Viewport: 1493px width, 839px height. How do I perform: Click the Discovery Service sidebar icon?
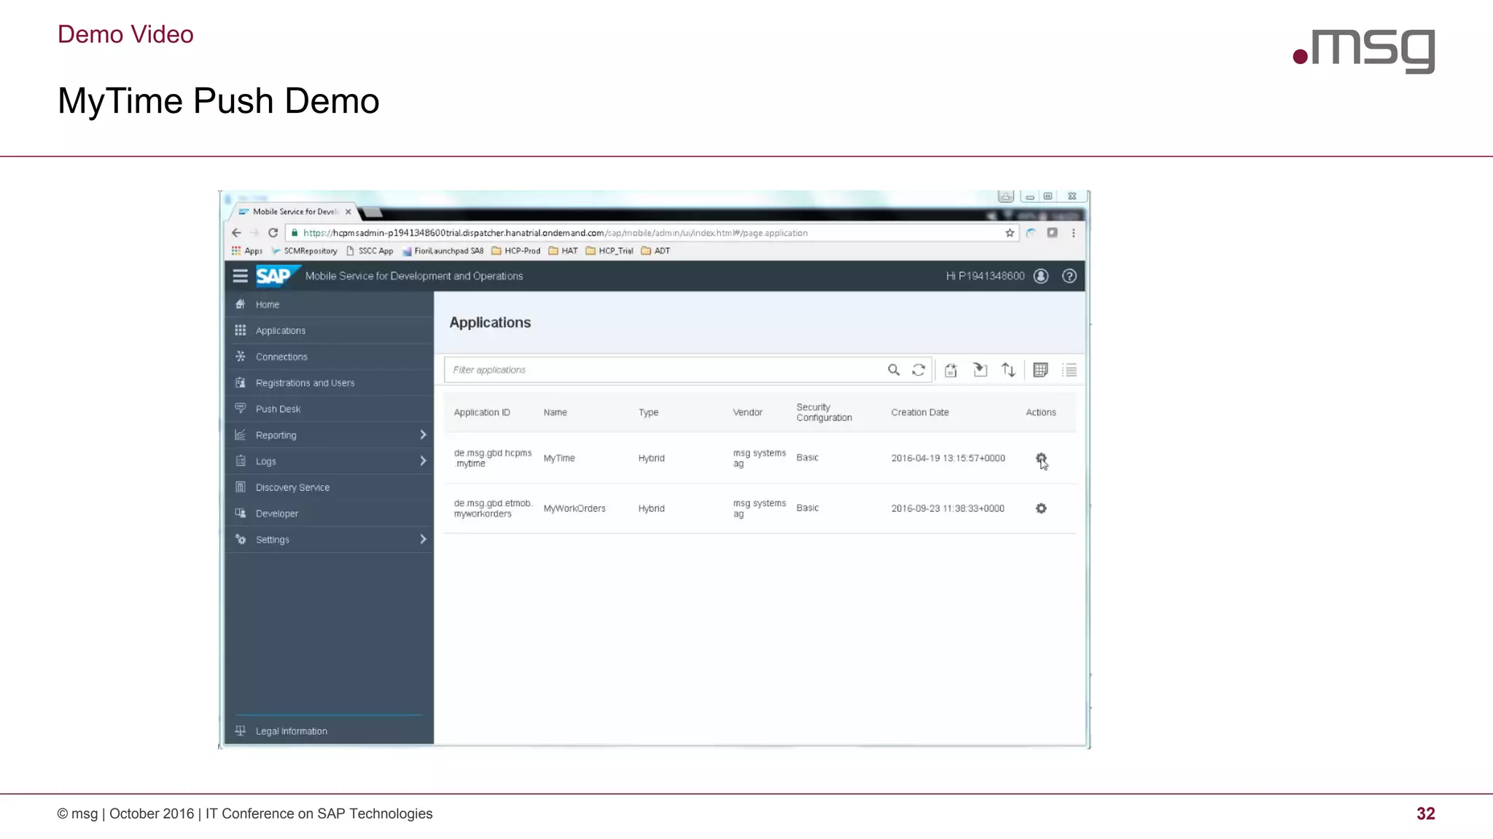point(241,487)
